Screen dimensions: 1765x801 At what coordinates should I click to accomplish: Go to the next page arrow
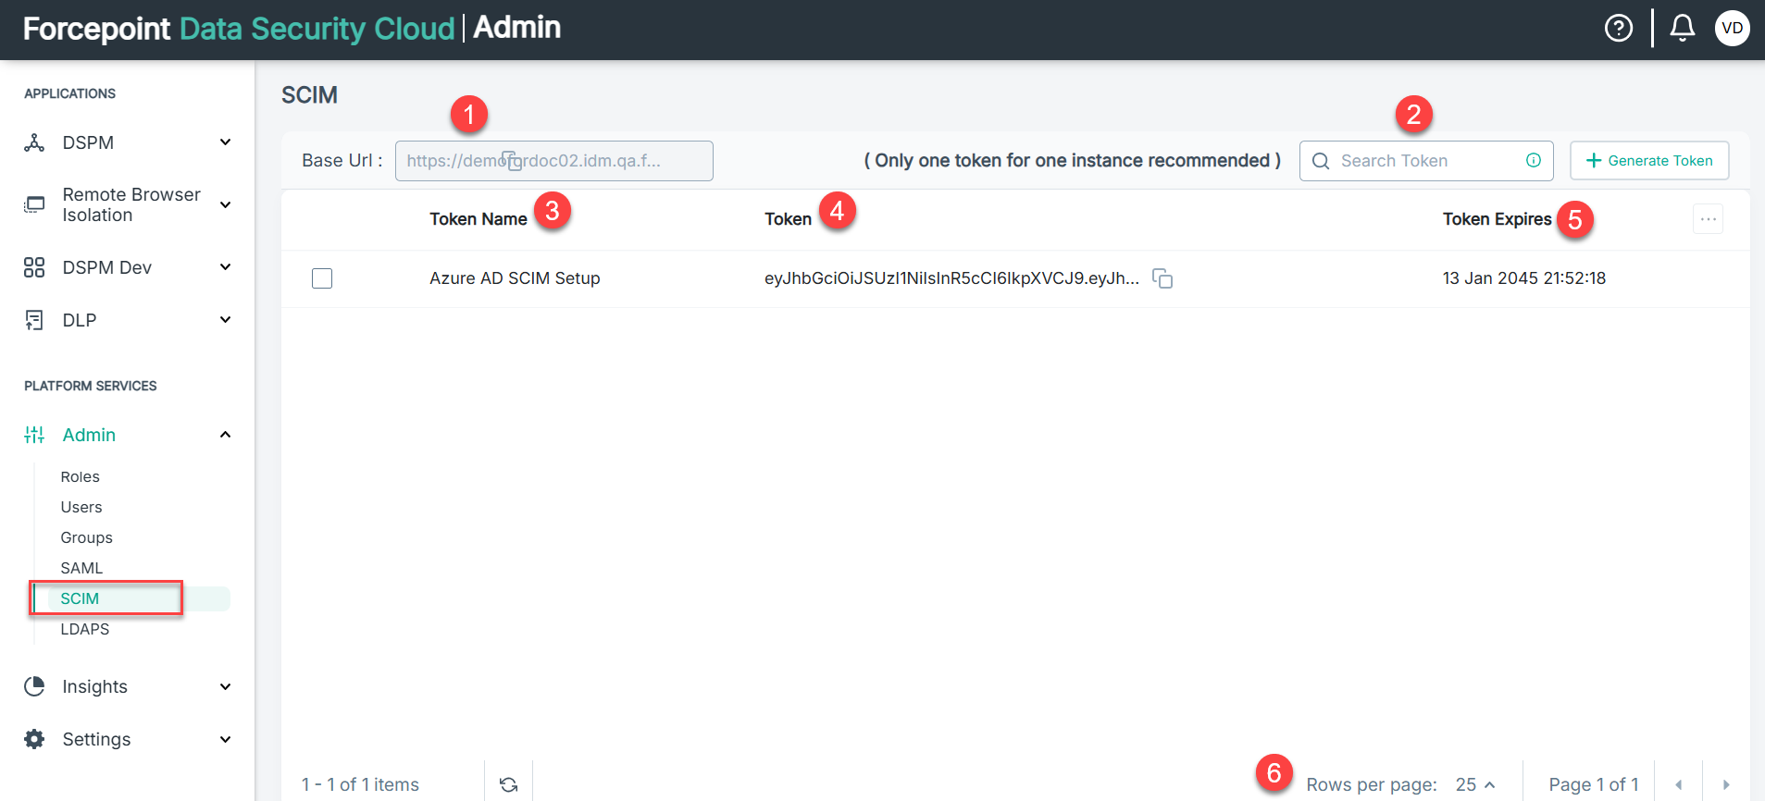pos(1726,784)
